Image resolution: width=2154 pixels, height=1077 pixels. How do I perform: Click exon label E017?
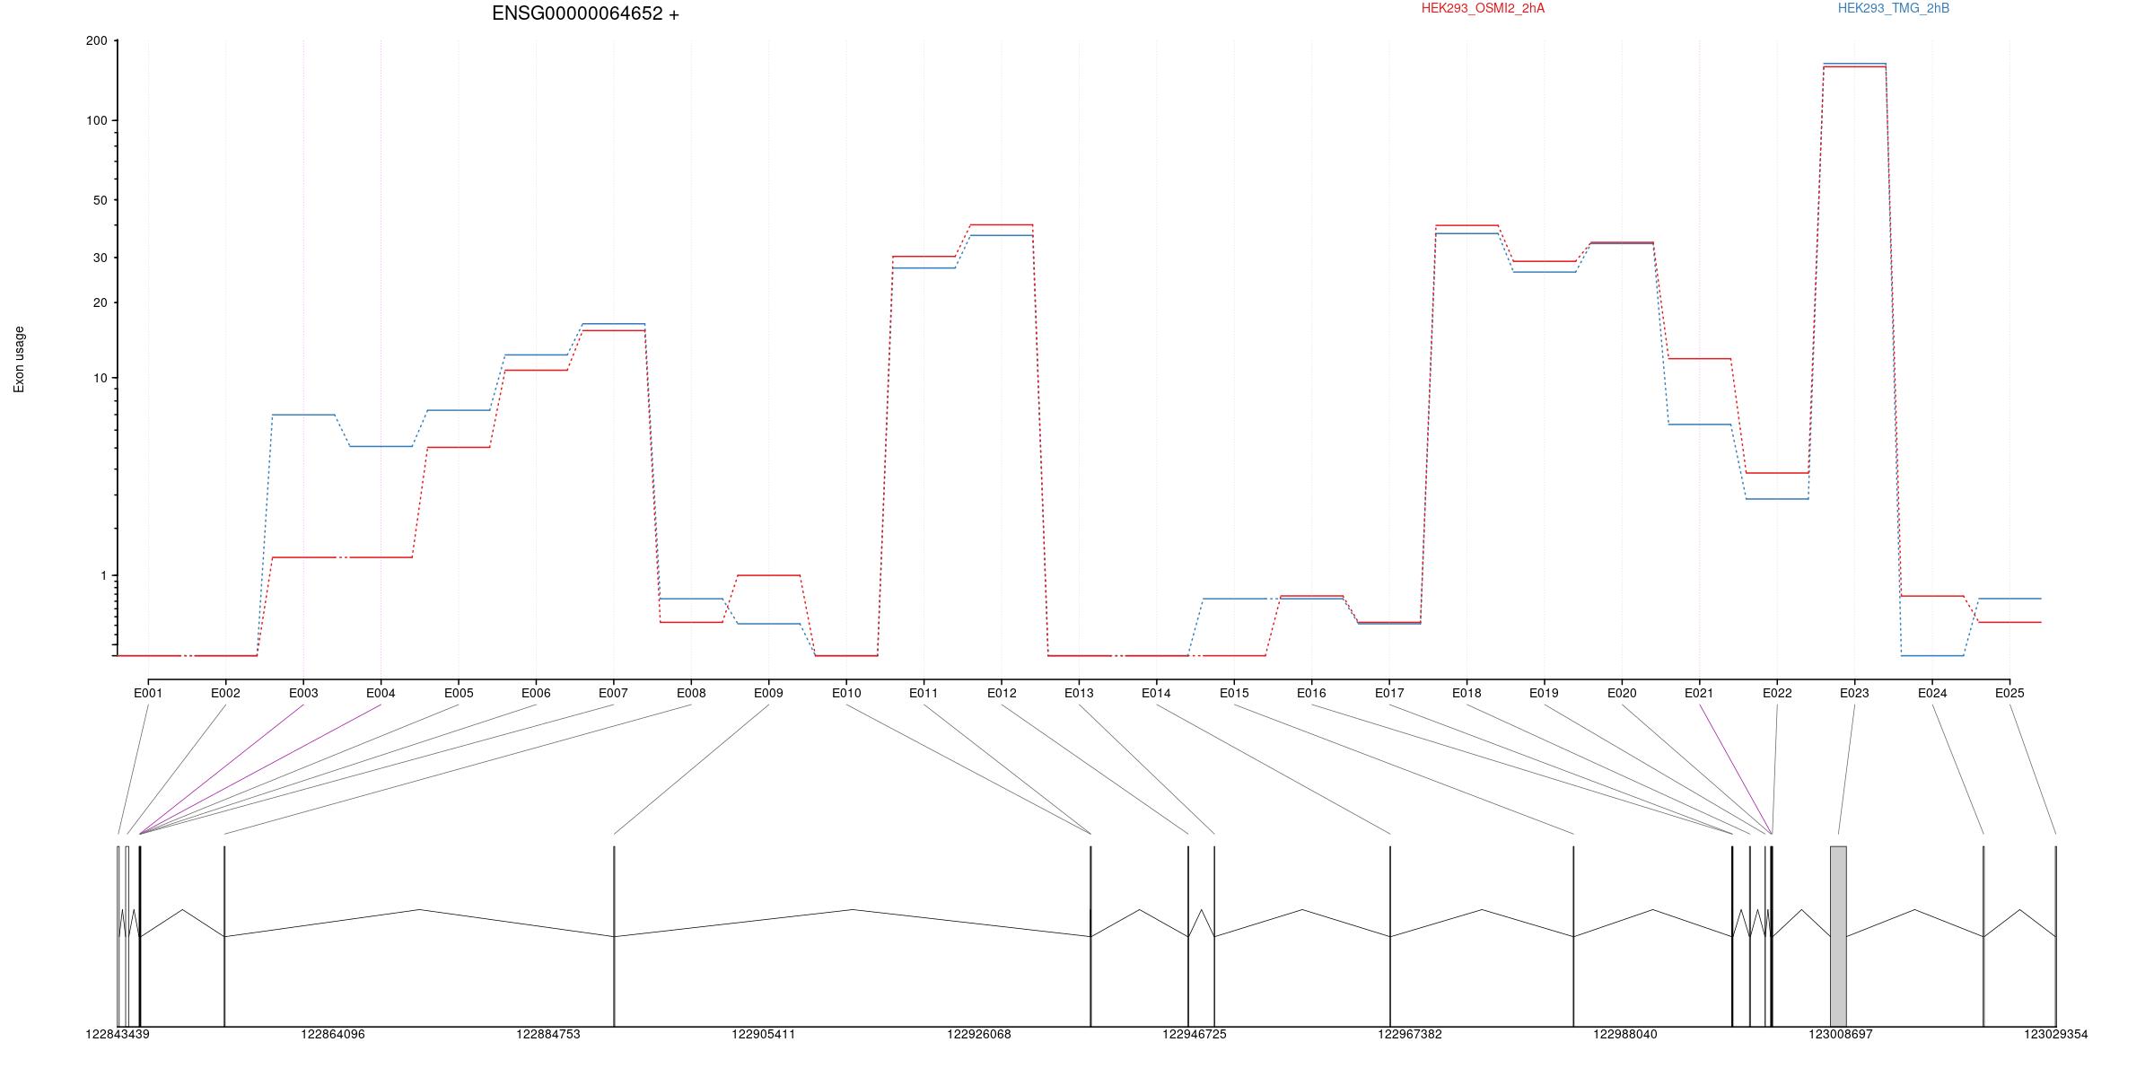coord(1389,693)
